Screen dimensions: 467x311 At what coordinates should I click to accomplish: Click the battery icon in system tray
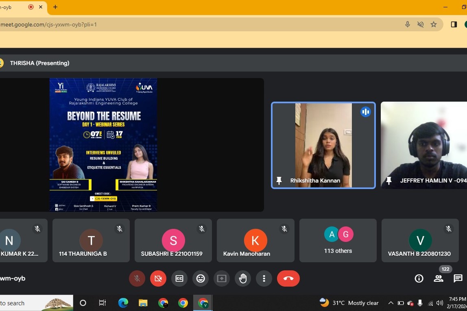[401, 303]
